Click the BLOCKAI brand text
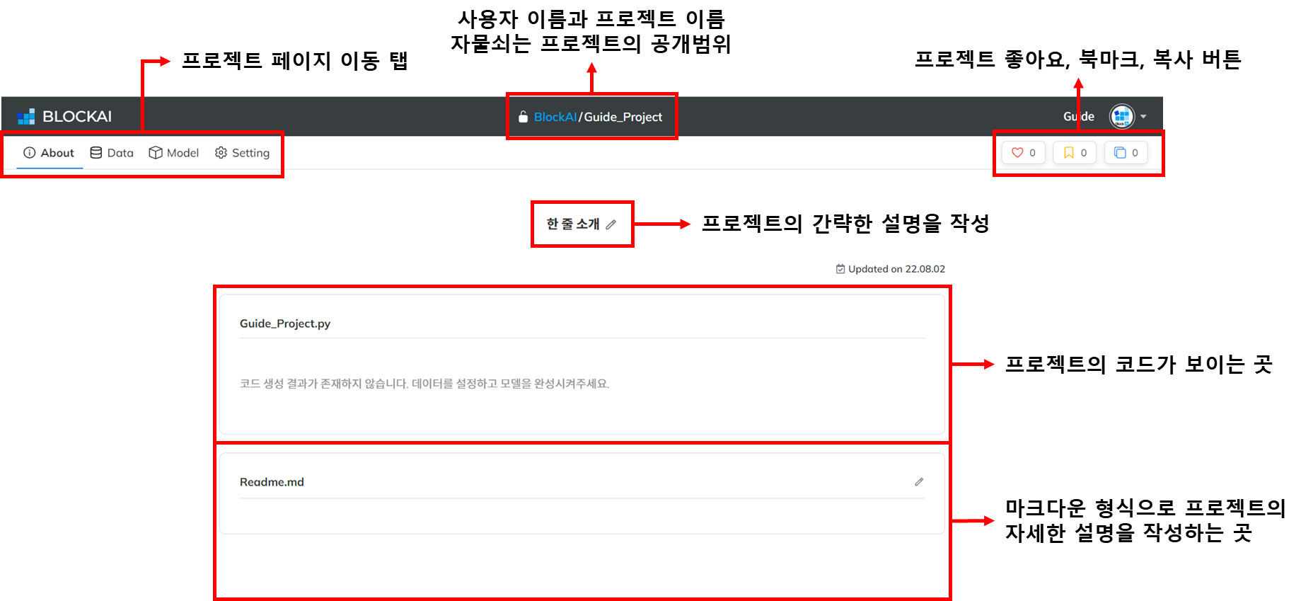The width and height of the screenshot is (1301, 601). pyautogui.click(x=77, y=117)
